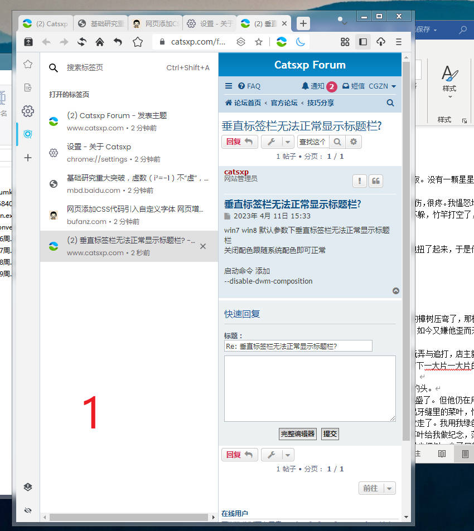The height and width of the screenshot is (531, 474).
Task: Open the tab search dropdown chevron in title bar
Action: click(345, 24)
